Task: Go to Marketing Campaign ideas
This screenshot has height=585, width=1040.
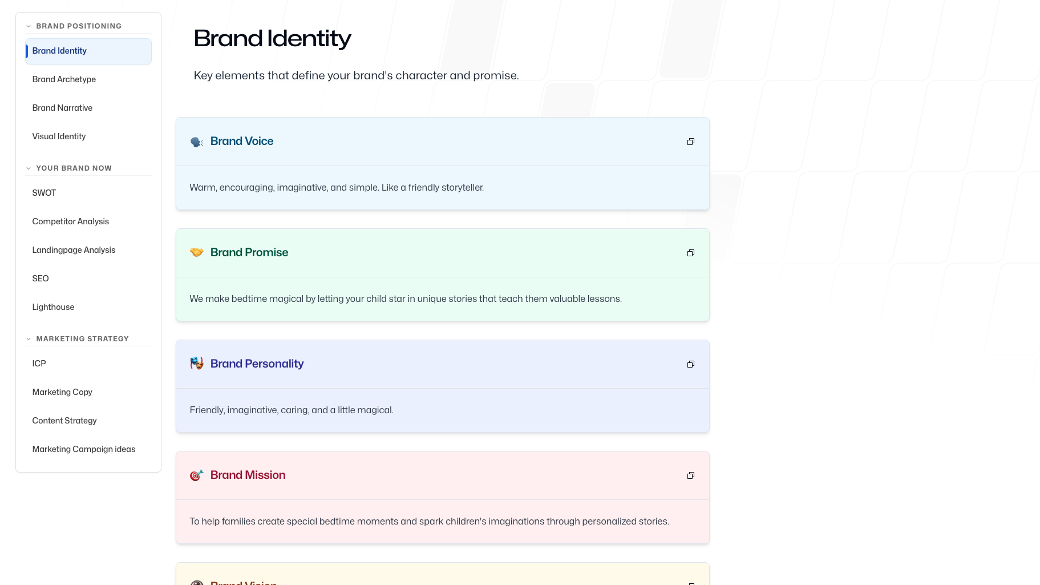Action: click(83, 449)
